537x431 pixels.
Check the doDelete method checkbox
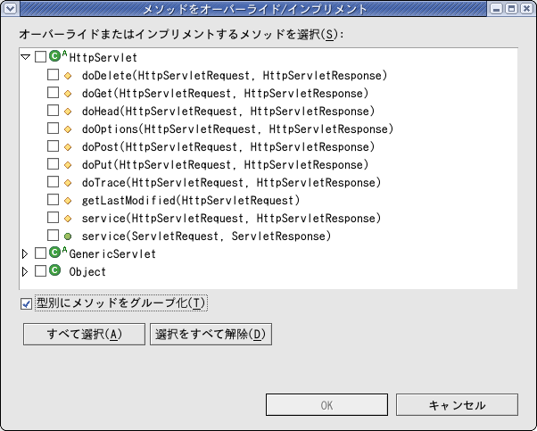point(54,74)
